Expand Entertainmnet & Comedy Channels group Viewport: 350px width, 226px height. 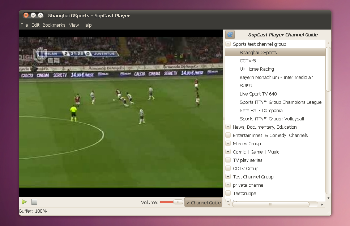(228, 135)
